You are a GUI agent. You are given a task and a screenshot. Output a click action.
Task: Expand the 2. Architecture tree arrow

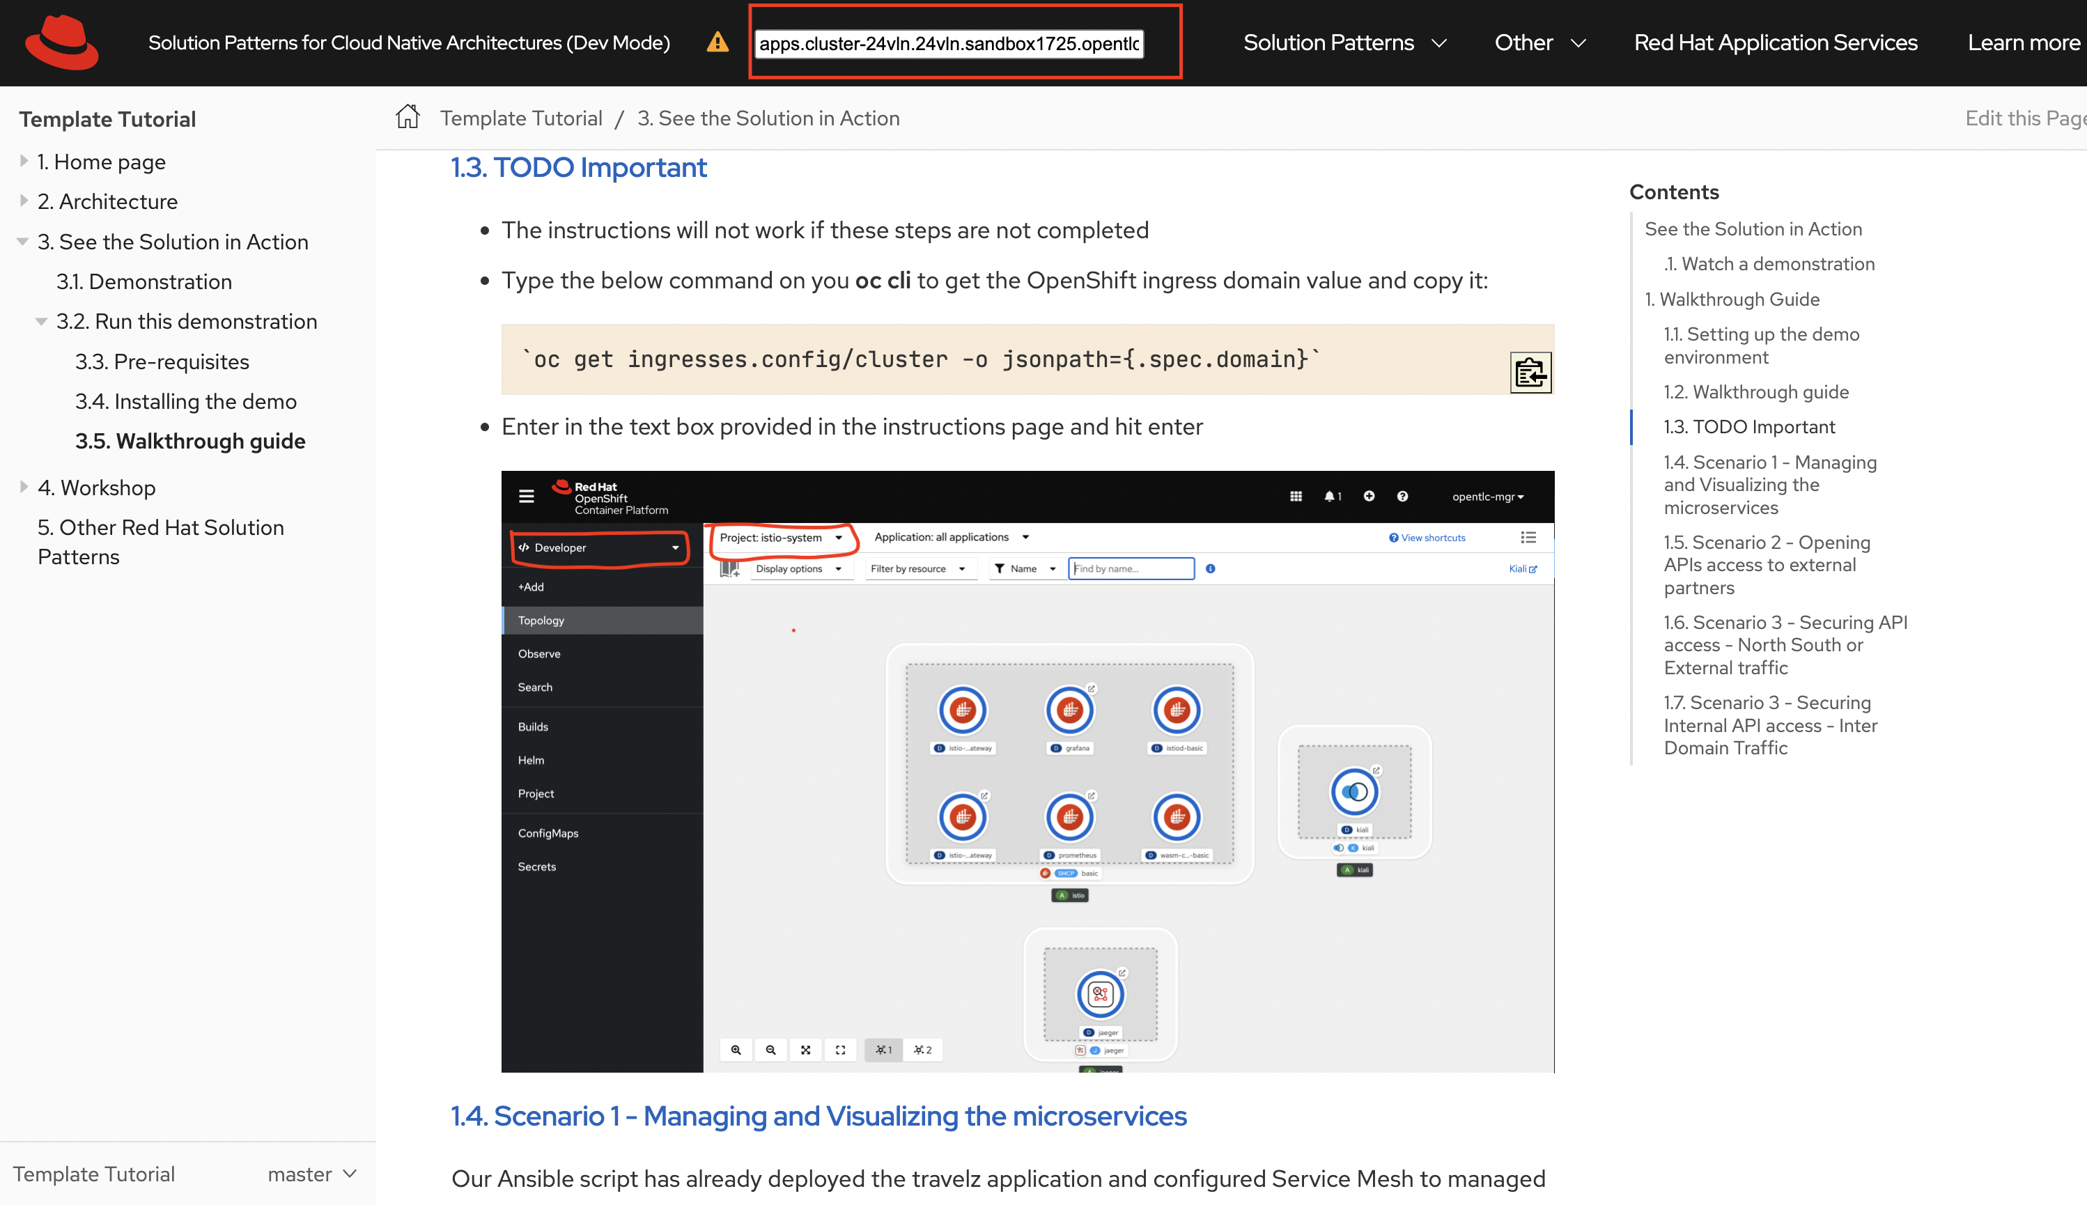click(24, 201)
